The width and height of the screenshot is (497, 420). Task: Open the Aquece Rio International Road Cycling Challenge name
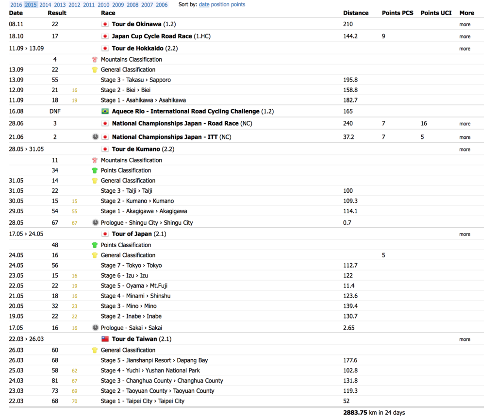(185, 111)
